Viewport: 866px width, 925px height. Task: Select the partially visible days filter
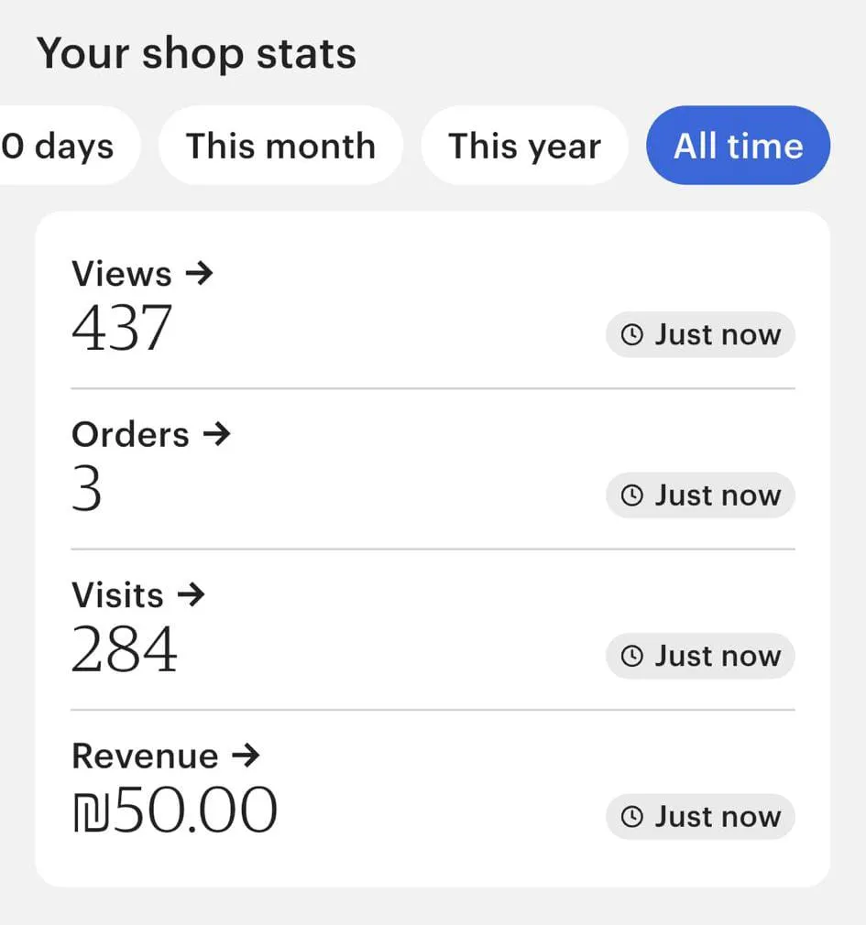pyautogui.click(x=60, y=146)
